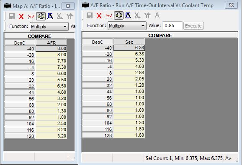This screenshot has width=242, height=165.
Task: Open the graph view icon in Map A window
Action: (x=31, y=16)
